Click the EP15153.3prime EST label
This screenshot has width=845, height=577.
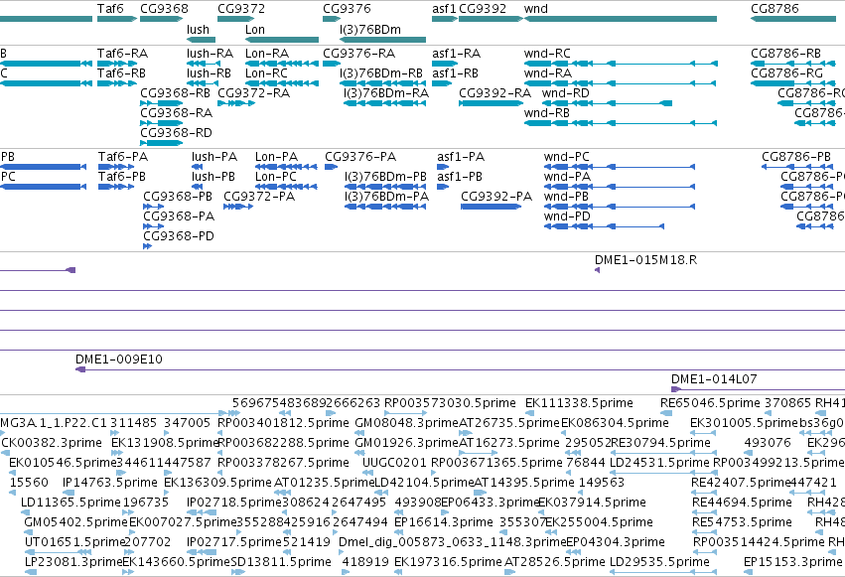tap(792, 562)
